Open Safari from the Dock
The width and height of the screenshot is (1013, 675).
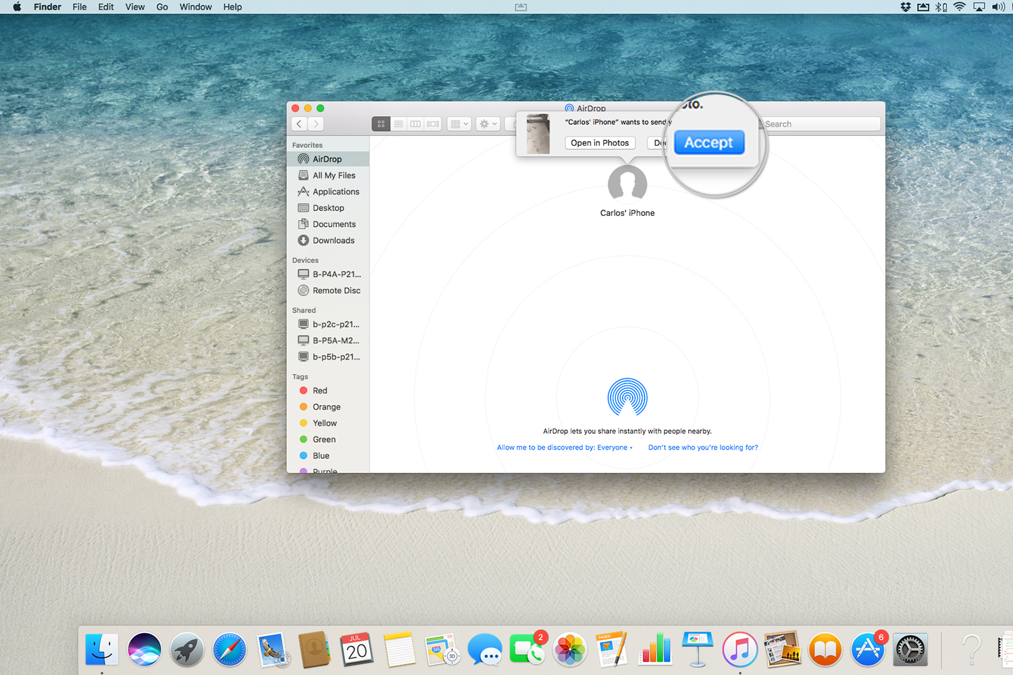230,650
